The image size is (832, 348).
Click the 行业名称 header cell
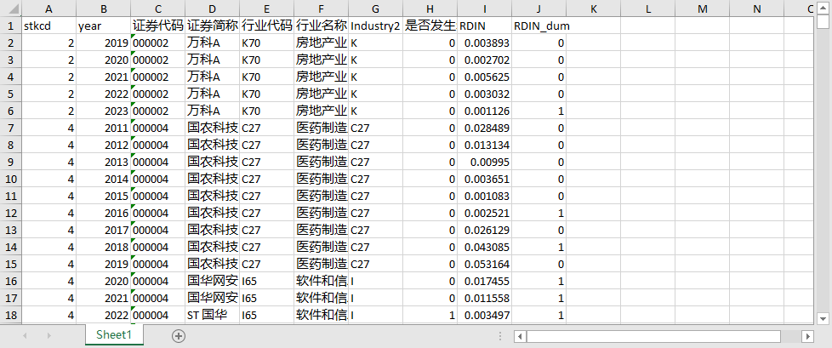322,26
